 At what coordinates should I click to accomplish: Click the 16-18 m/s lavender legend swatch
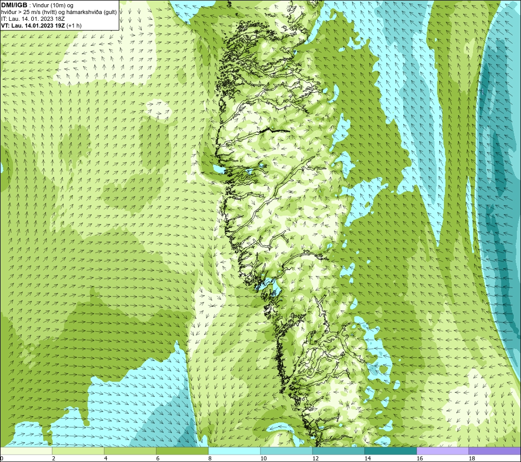tap(442, 451)
